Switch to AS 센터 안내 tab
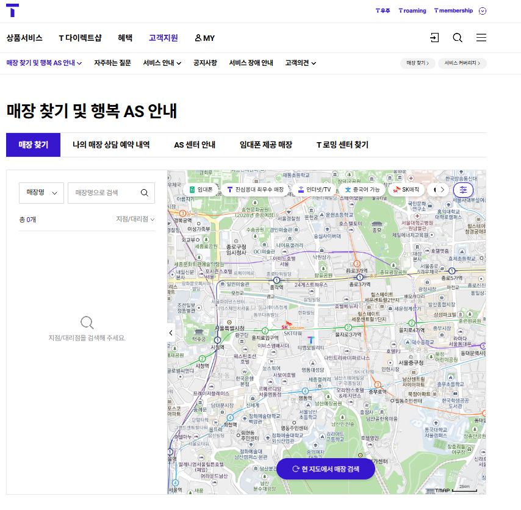The height and width of the screenshot is (510, 521). click(x=195, y=145)
